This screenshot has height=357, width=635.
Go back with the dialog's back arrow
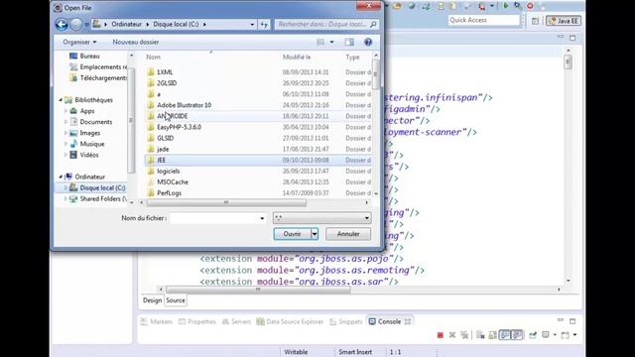pyautogui.click(x=62, y=24)
